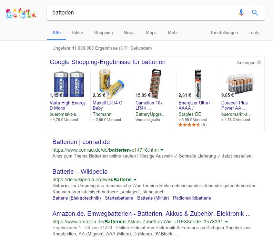
Task: Open the 'Batterien | conrad.de' result
Action: 81,142
